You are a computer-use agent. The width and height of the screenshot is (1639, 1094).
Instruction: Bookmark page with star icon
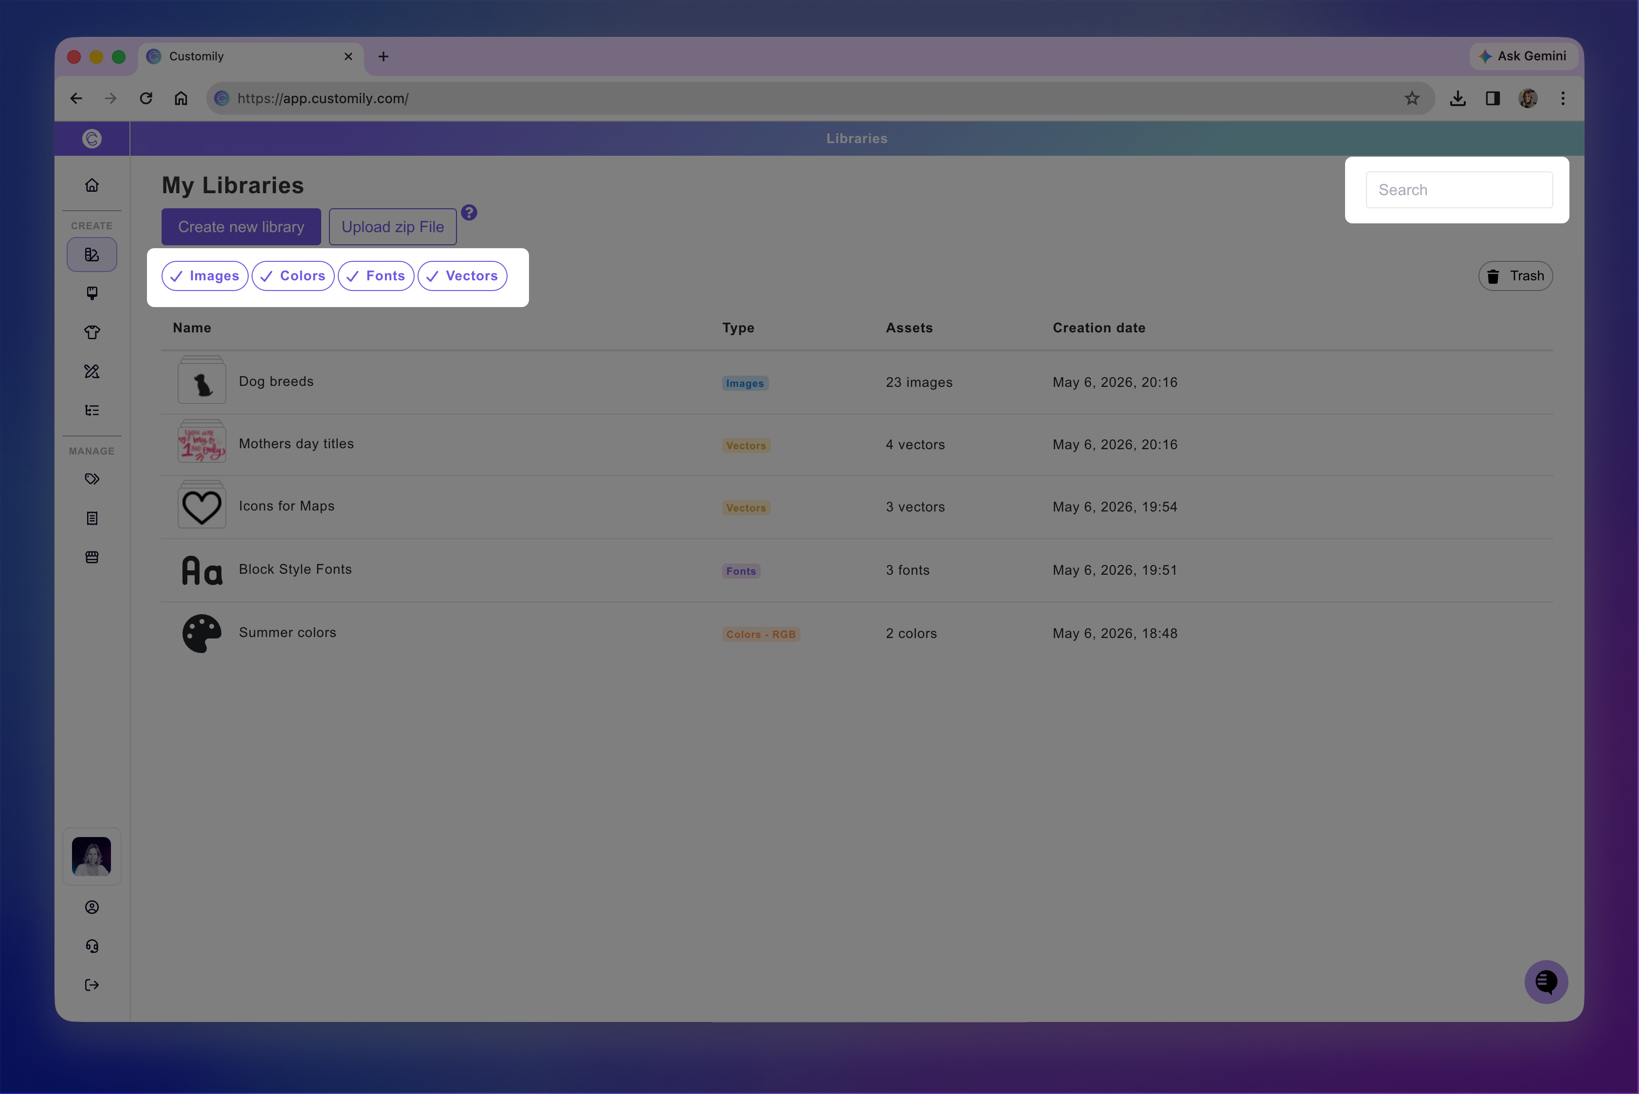click(1412, 98)
